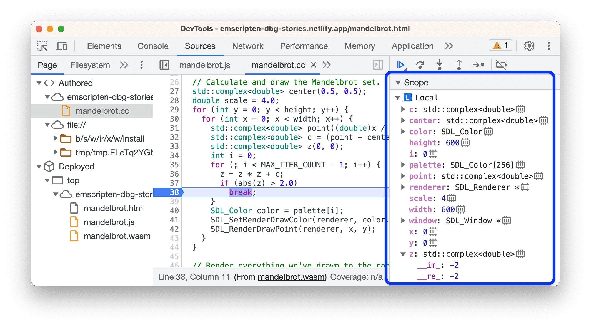Viewport: 591px width, 327px height.
Task: Click the DevTools settings gear icon
Action: tap(531, 46)
